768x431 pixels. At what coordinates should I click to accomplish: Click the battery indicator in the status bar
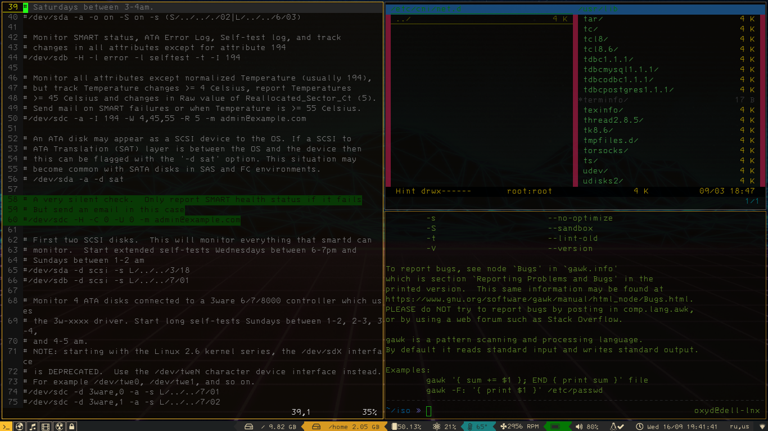(x=555, y=426)
